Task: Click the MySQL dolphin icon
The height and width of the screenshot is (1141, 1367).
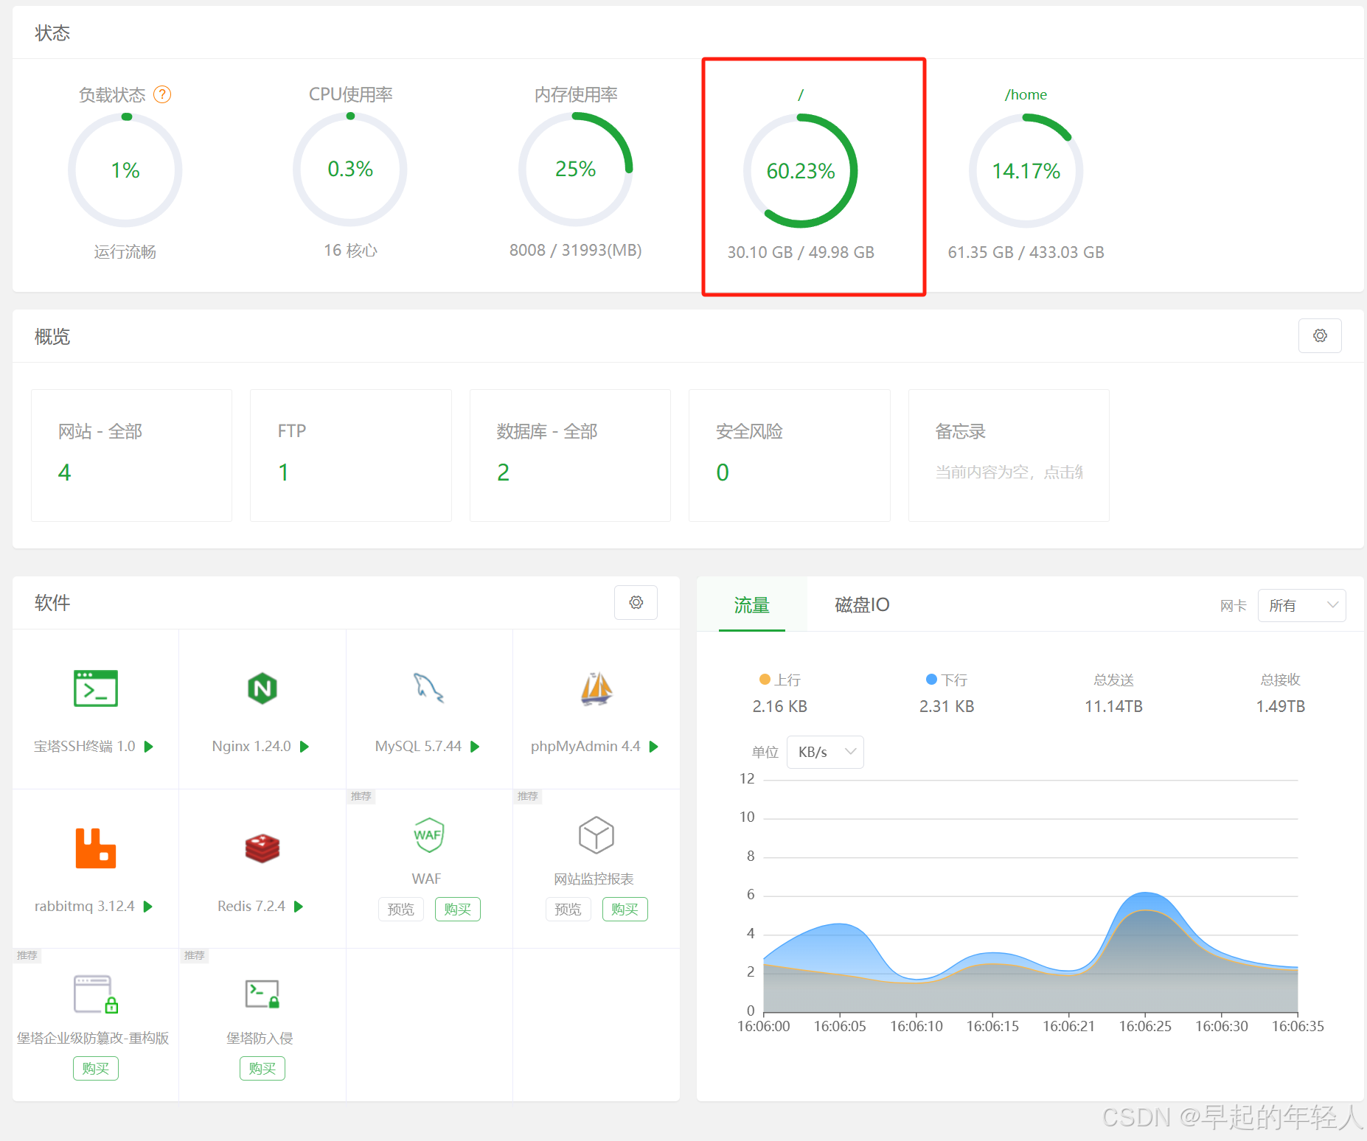Action: (428, 688)
